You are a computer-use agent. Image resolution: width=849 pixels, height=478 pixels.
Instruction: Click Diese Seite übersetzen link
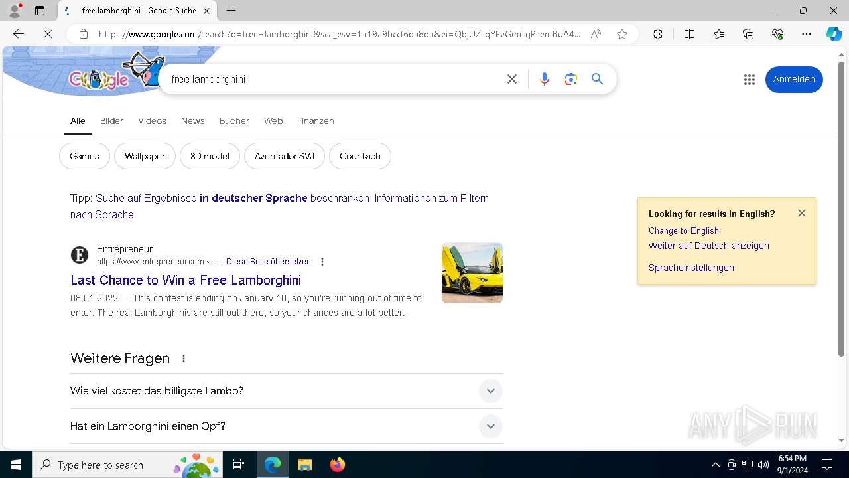[x=269, y=262]
